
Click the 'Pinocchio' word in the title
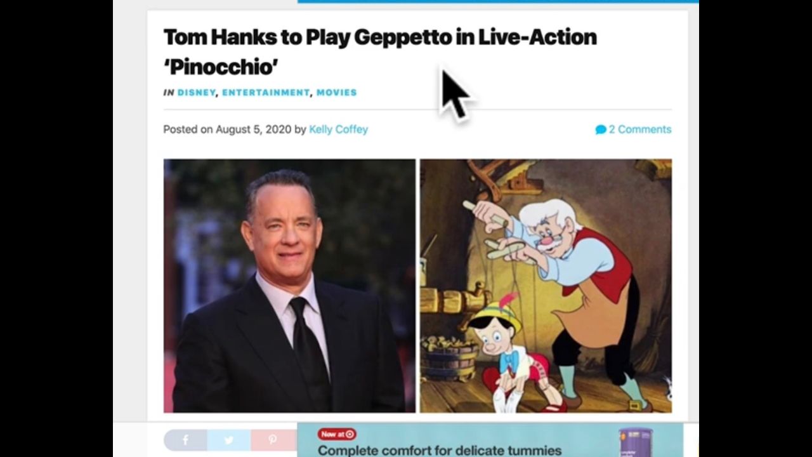(221, 67)
